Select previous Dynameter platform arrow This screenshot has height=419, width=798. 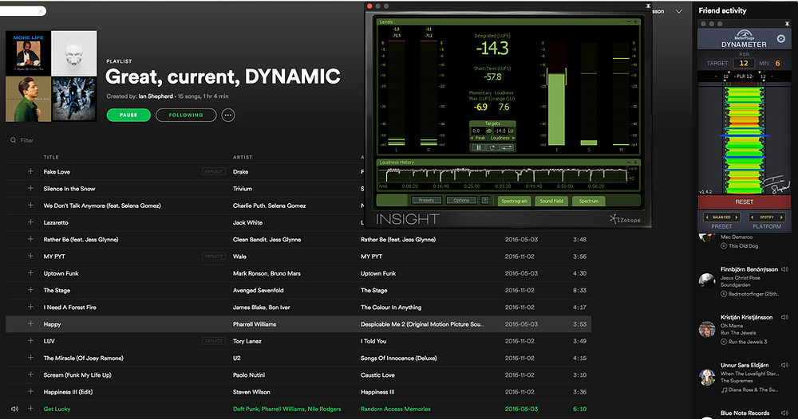coord(753,217)
